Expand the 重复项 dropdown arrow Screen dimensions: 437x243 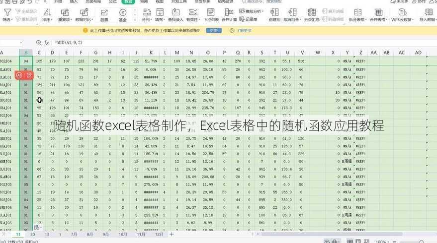71,20
